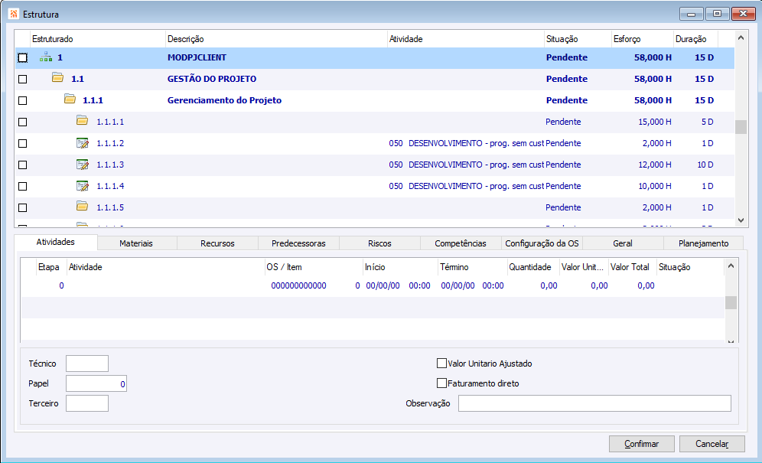
Task: Click the project structure icon for row 1
Action: pyautogui.click(x=46, y=57)
